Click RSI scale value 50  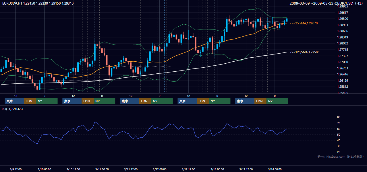point(339,134)
